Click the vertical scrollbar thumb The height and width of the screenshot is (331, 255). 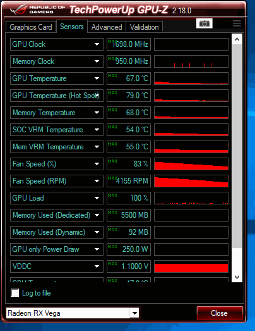coord(237,146)
